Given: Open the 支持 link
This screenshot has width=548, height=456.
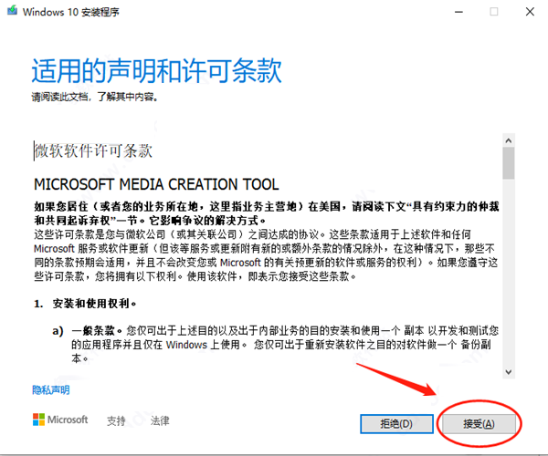Looking at the screenshot, I should [x=116, y=421].
